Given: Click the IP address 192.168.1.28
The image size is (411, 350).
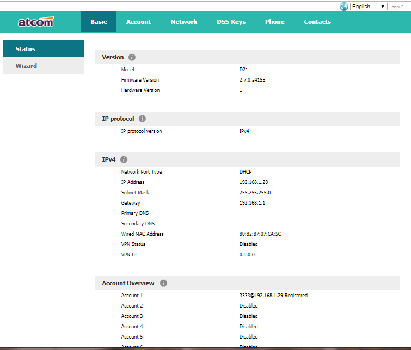Looking at the screenshot, I should (254, 182).
